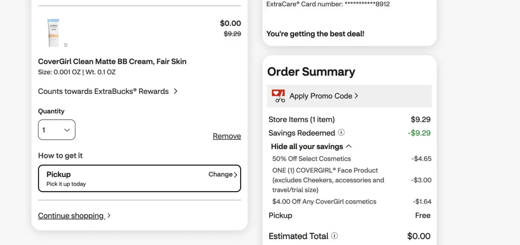Open the Continue shopping link

click(x=71, y=215)
